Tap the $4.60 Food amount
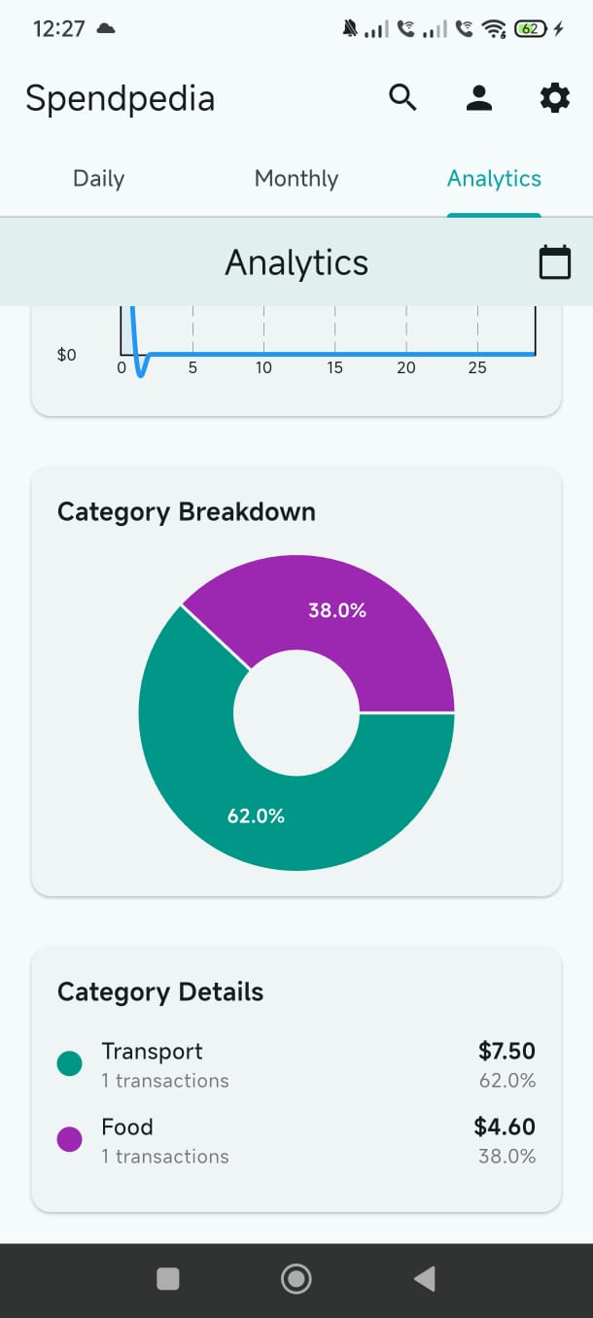593x1318 pixels. (x=505, y=1127)
